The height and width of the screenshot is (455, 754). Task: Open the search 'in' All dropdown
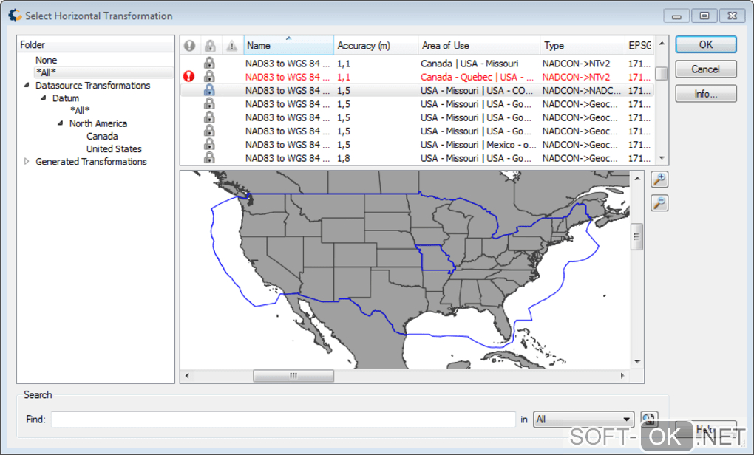point(583,420)
